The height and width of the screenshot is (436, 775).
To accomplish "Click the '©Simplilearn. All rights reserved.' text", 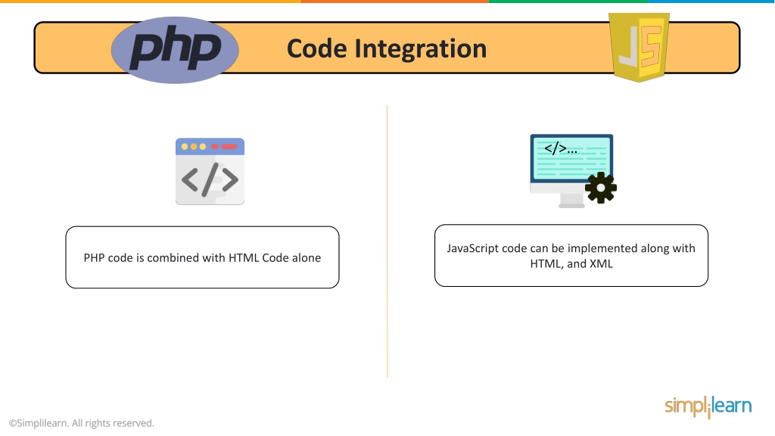I will (82, 423).
